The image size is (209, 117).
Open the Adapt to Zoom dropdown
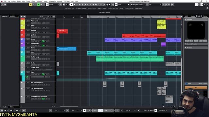pyautogui.click(x=138, y=5)
